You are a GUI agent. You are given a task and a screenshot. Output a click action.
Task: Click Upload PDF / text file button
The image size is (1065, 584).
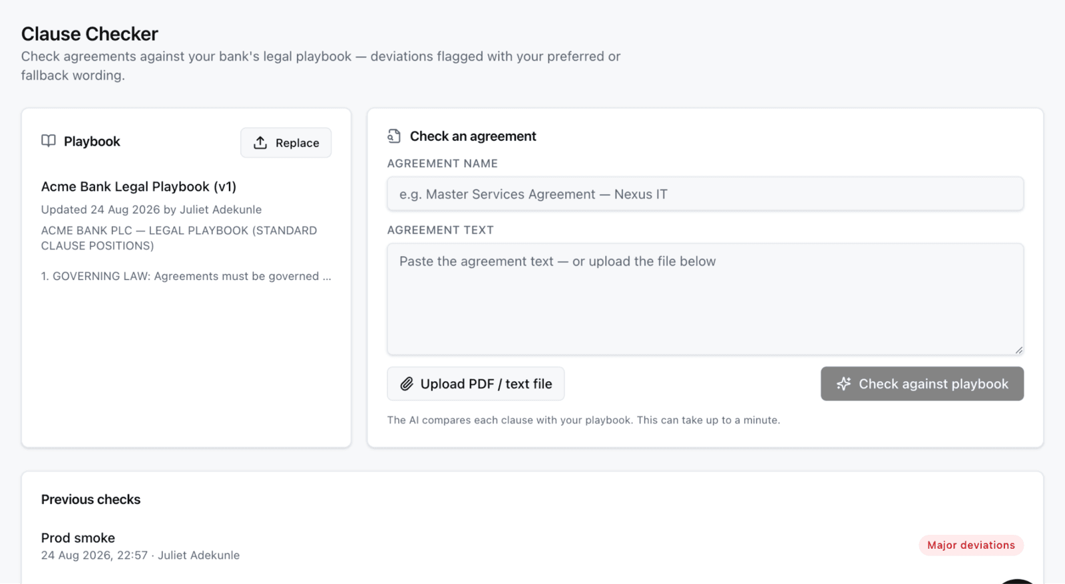tap(476, 384)
